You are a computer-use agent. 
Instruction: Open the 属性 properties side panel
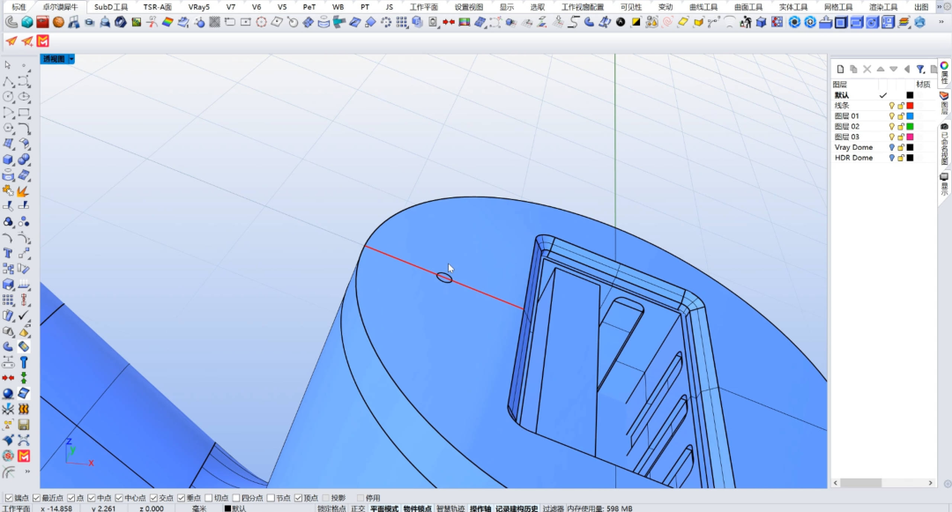[x=943, y=72]
